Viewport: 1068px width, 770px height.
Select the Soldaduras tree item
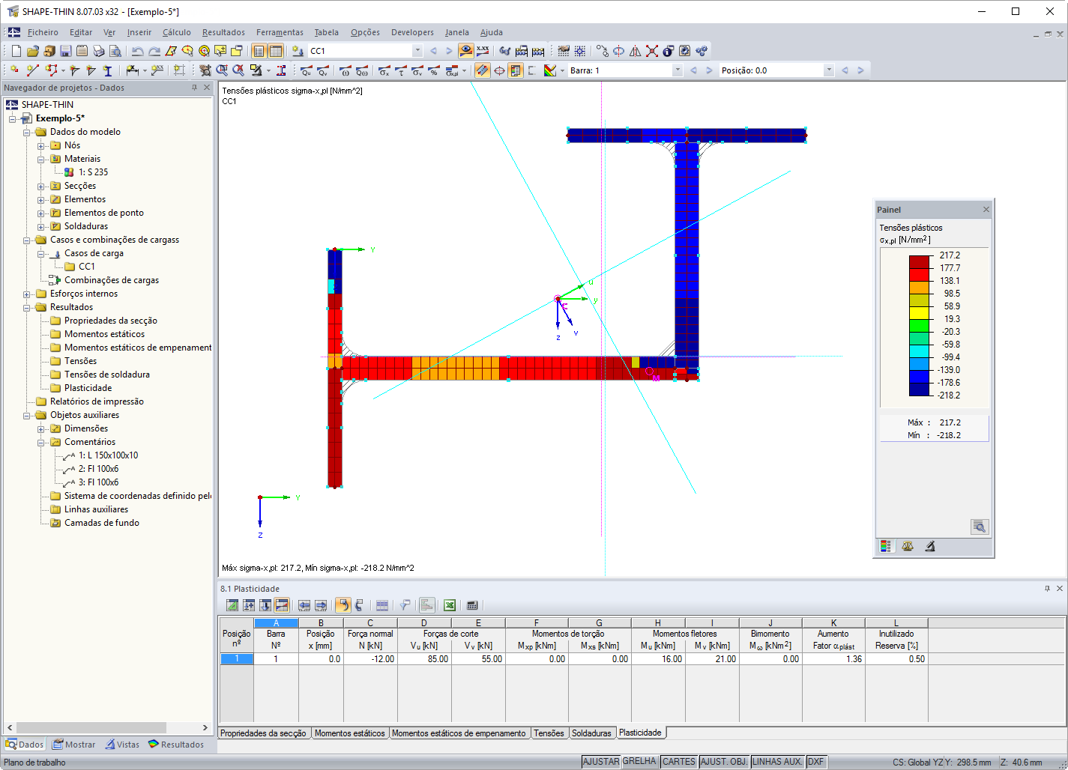click(86, 226)
